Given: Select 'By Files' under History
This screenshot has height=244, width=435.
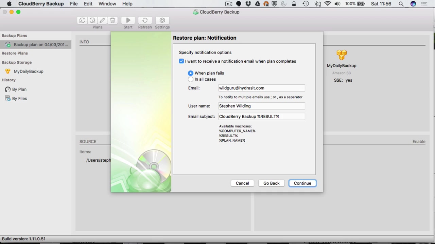Looking at the screenshot, I should [36, 98].
